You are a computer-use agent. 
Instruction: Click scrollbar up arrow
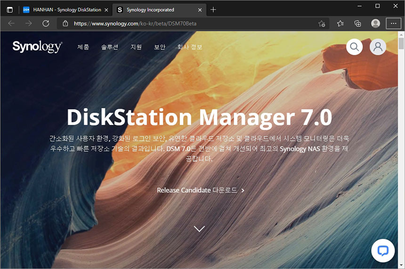[401, 34]
